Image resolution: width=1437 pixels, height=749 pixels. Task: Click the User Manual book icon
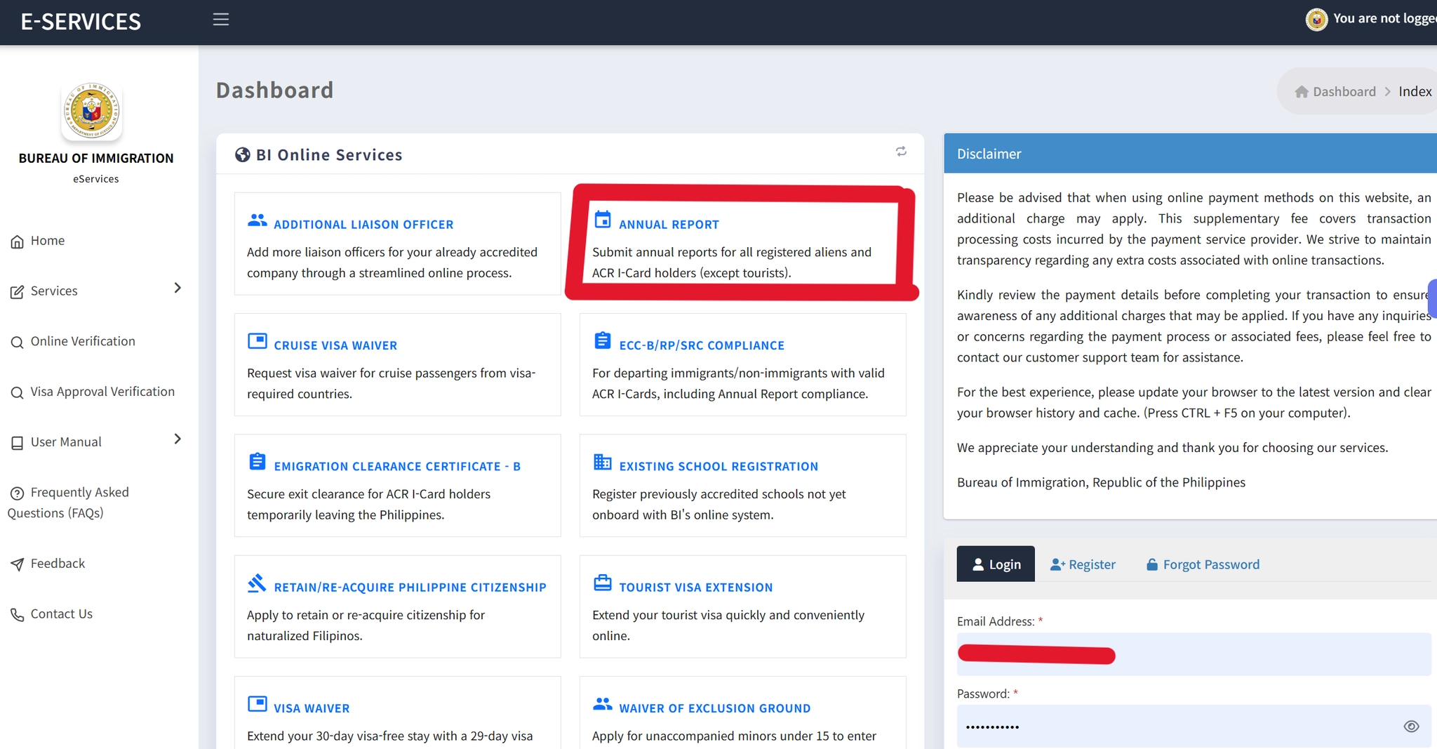(18, 443)
